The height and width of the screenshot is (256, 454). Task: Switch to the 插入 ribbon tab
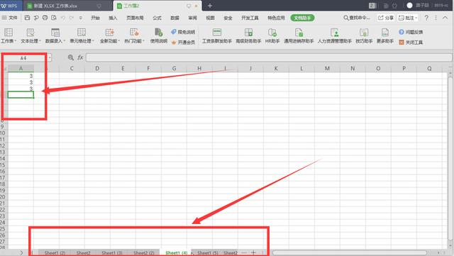coord(113,18)
